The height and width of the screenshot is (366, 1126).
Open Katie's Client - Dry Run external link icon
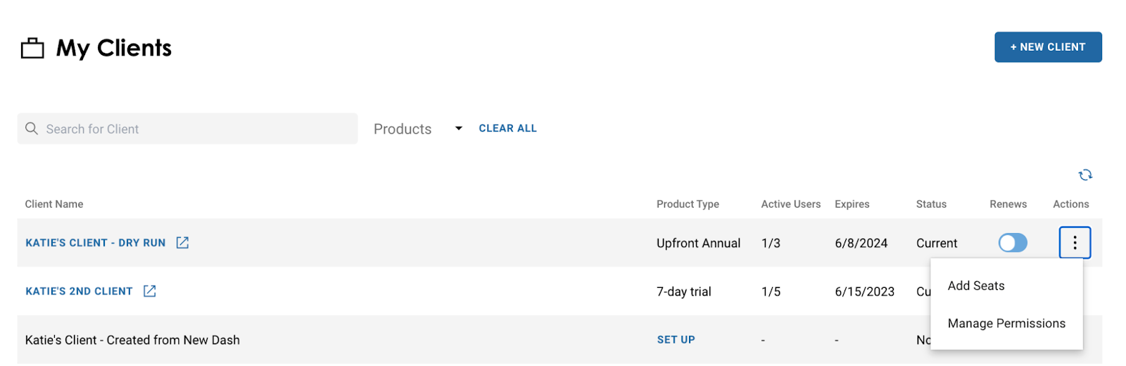[182, 243]
